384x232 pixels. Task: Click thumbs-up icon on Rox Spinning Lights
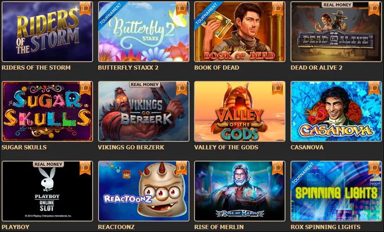374,168
